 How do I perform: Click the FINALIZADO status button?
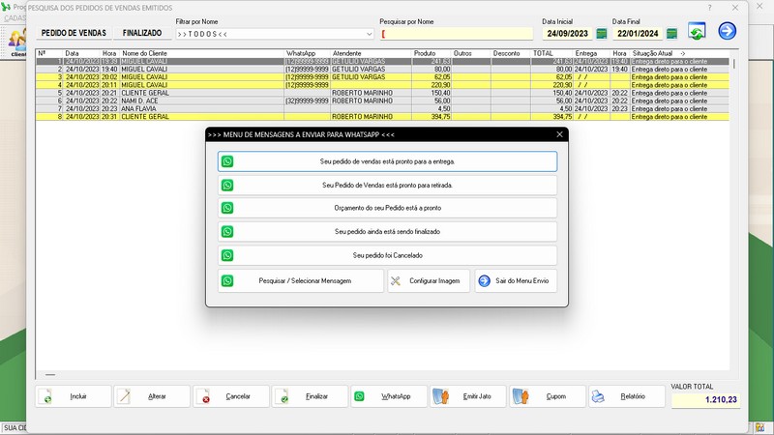pos(142,33)
